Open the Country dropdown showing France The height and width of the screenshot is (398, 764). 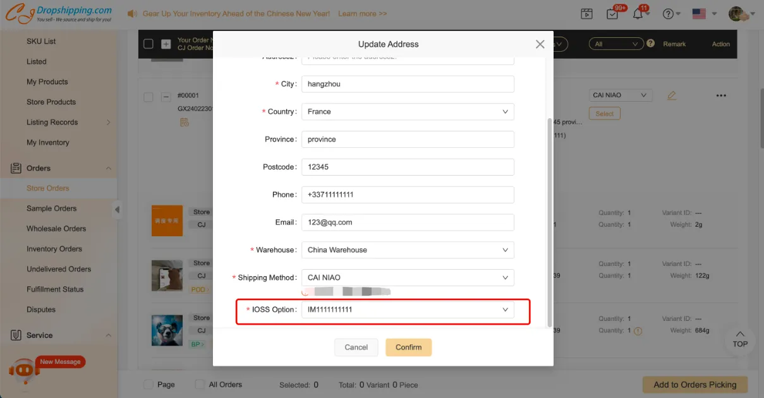pyautogui.click(x=408, y=112)
